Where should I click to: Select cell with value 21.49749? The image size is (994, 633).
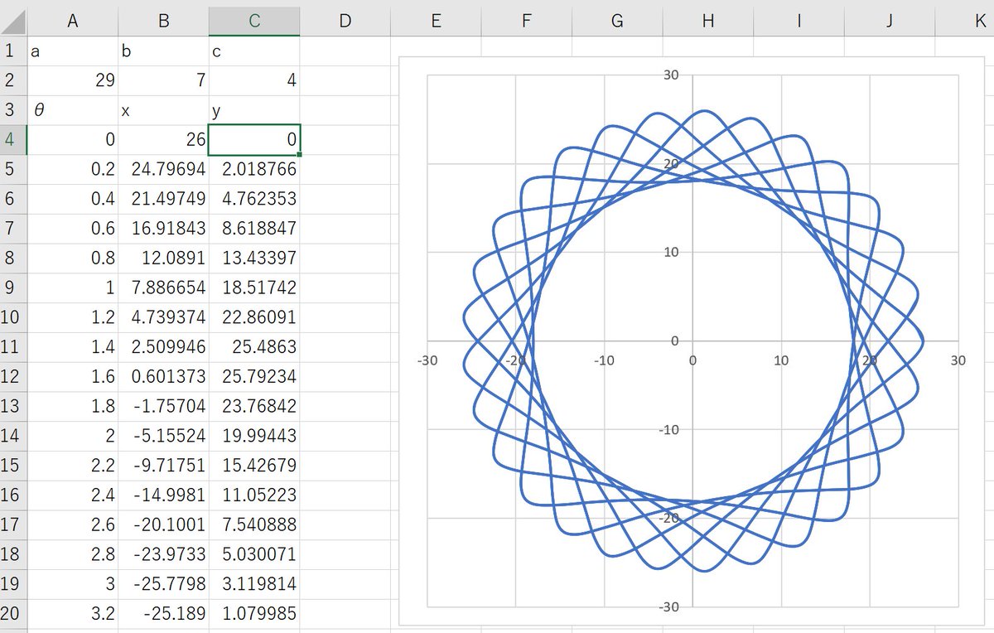(x=164, y=199)
